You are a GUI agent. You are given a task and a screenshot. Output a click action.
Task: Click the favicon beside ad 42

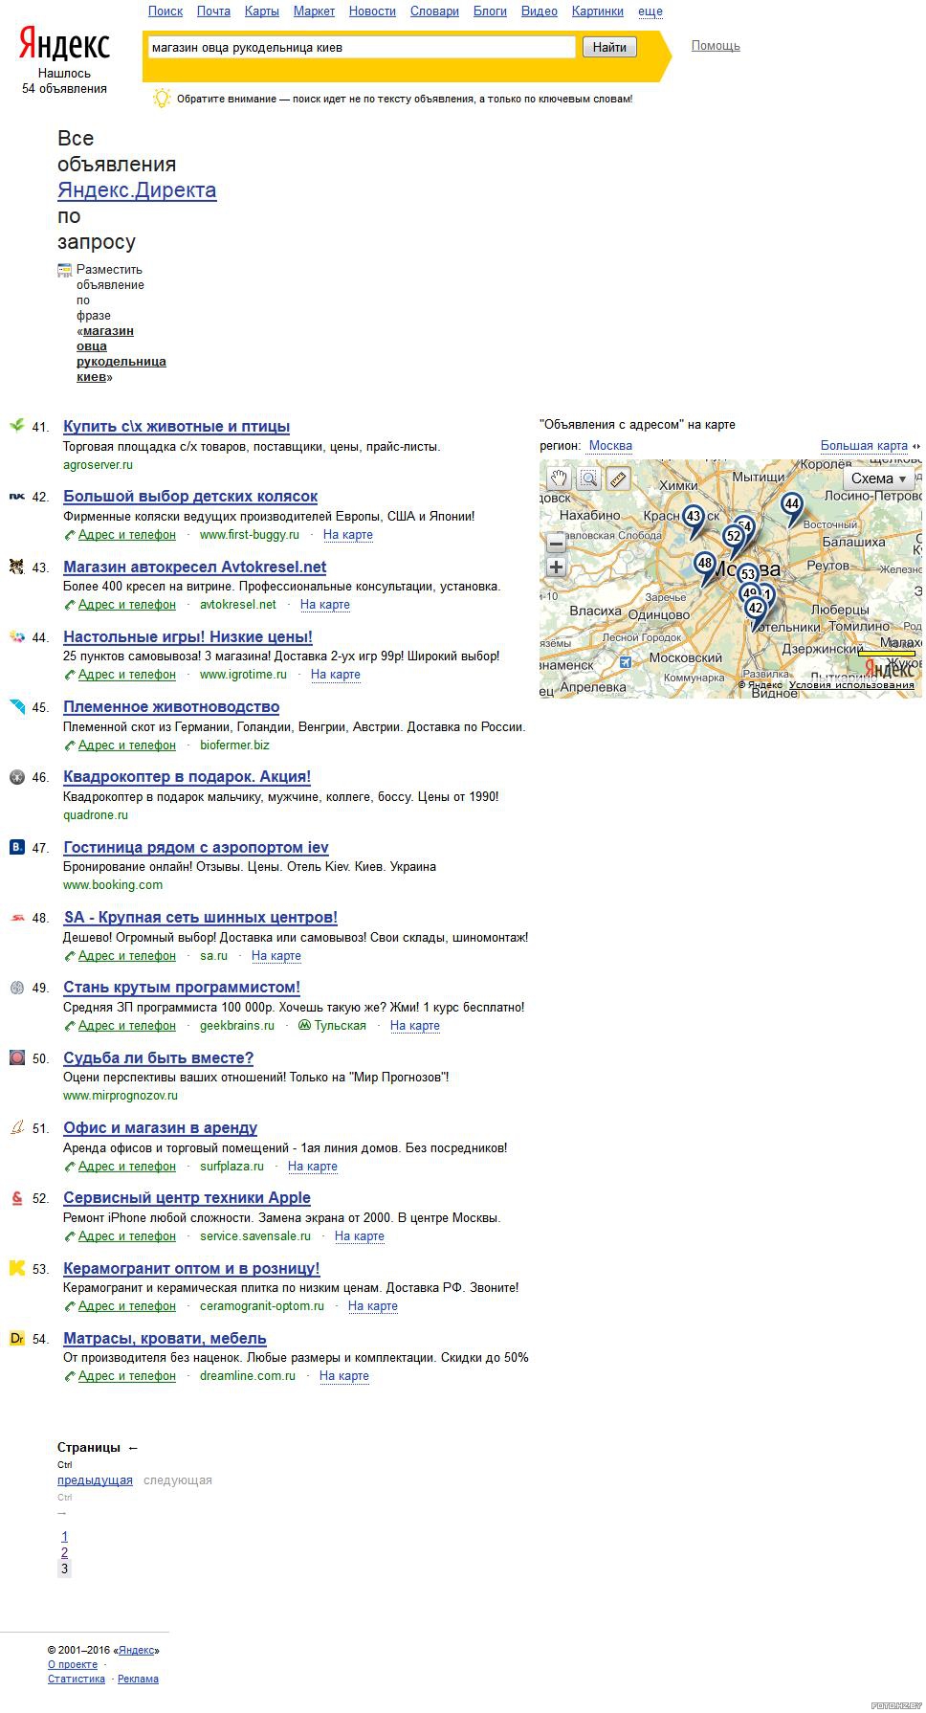(16, 496)
